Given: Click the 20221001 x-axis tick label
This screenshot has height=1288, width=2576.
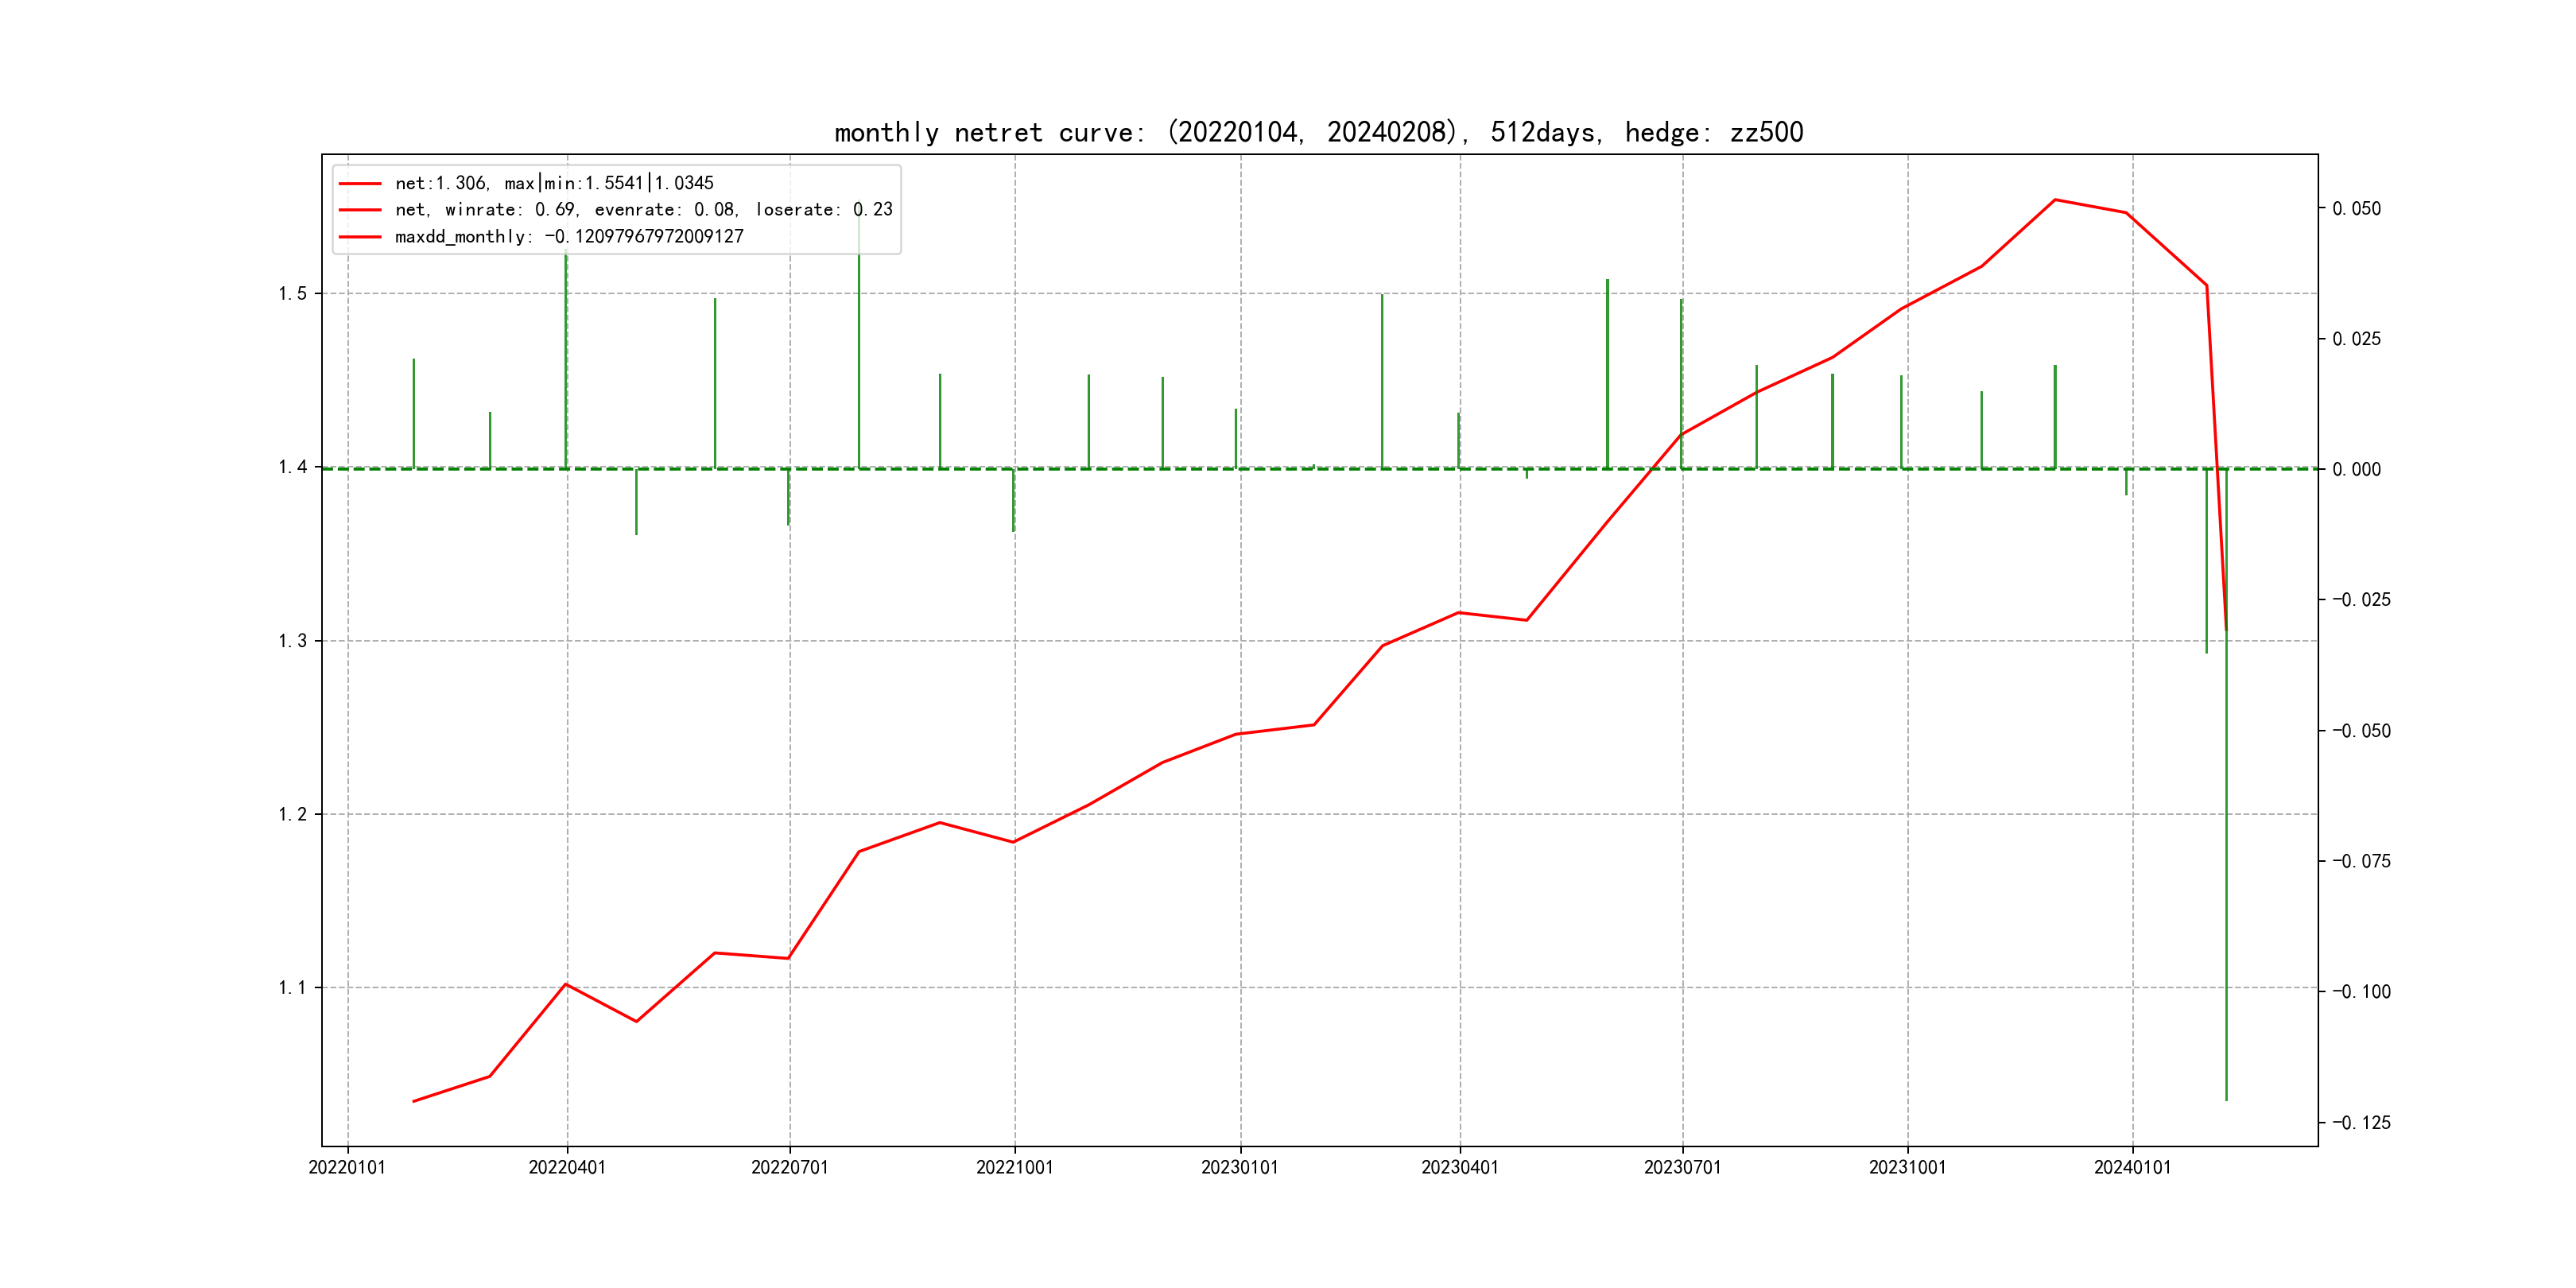Looking at the screenshot, I should tap(1014, 1168).
